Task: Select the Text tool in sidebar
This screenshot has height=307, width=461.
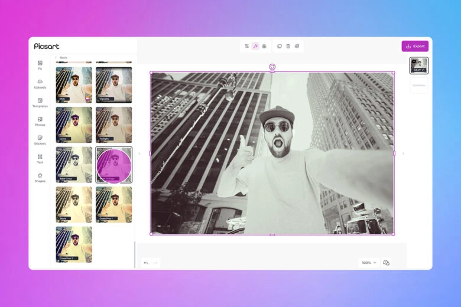Action: tap(40, 158)
